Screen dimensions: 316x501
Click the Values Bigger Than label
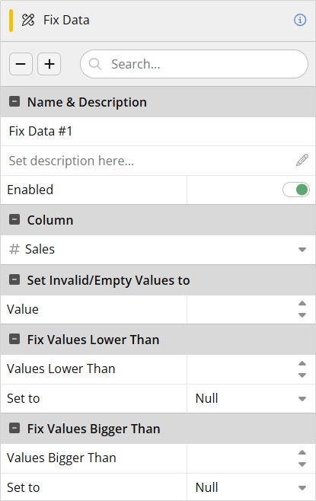coord(62,458)
